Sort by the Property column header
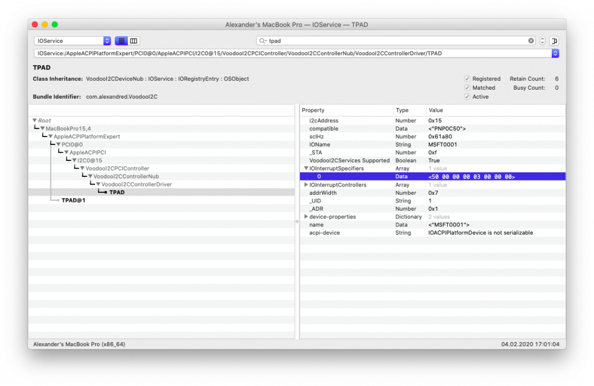The height and width of the screenshot is (386, 594). tap(347, 110)
